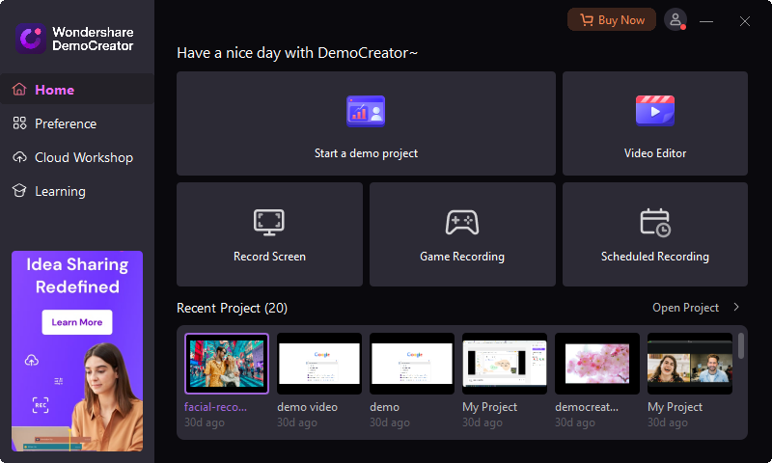Launch the Video Editor

(x=655, y=123)
